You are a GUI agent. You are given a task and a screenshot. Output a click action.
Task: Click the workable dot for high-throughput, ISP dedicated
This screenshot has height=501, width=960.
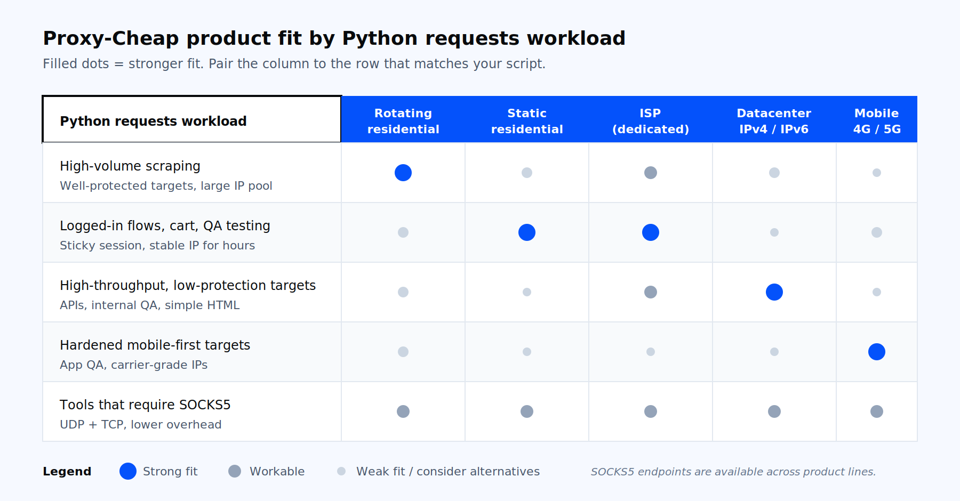click(651, 292)
